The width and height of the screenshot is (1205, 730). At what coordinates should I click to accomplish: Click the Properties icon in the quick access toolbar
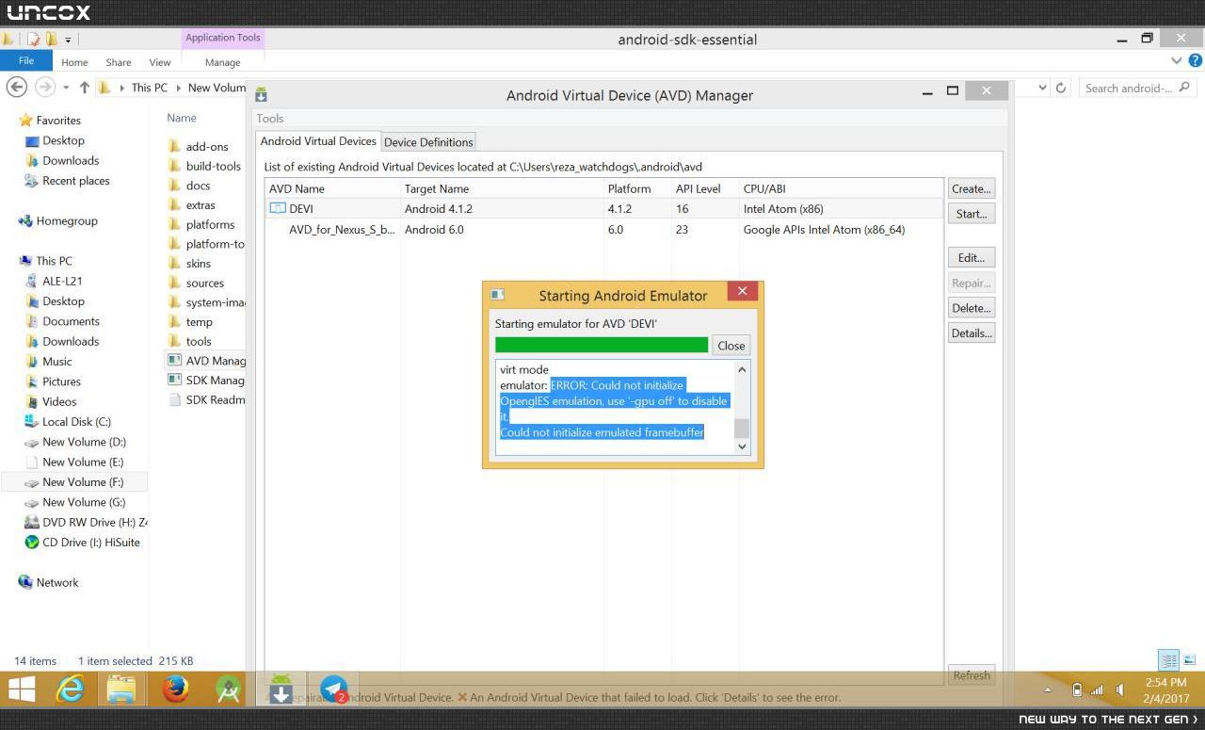coord(34,40)
